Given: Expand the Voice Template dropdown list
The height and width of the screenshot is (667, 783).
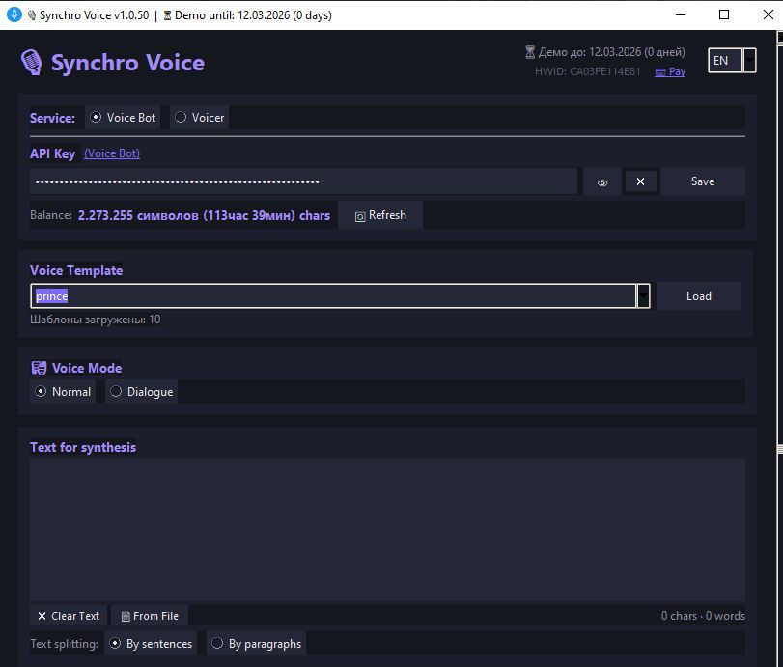Looking at the screenshot, I should click(x=643, y=295).
